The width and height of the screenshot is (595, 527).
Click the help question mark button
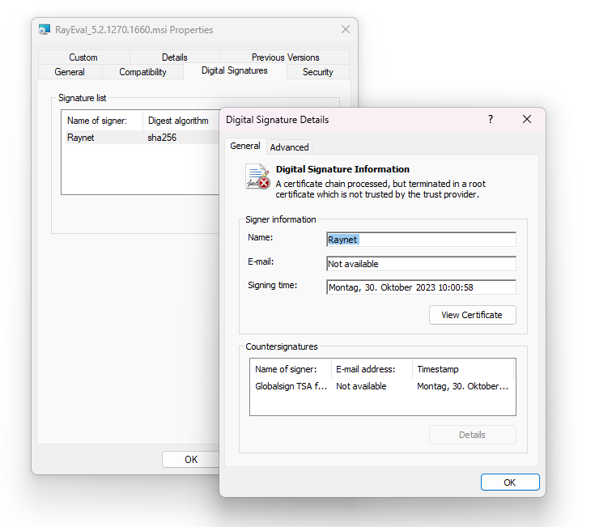[490, 119]
